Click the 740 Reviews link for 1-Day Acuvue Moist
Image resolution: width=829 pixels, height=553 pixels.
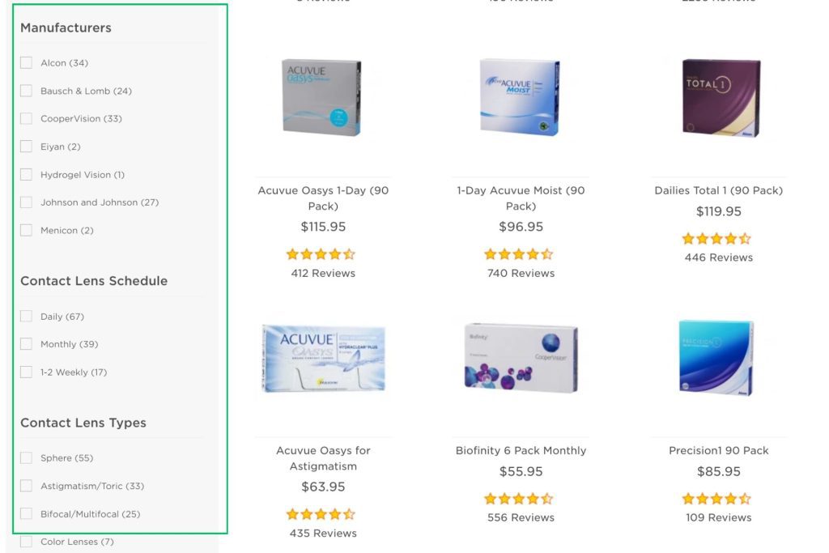(519, 273)
